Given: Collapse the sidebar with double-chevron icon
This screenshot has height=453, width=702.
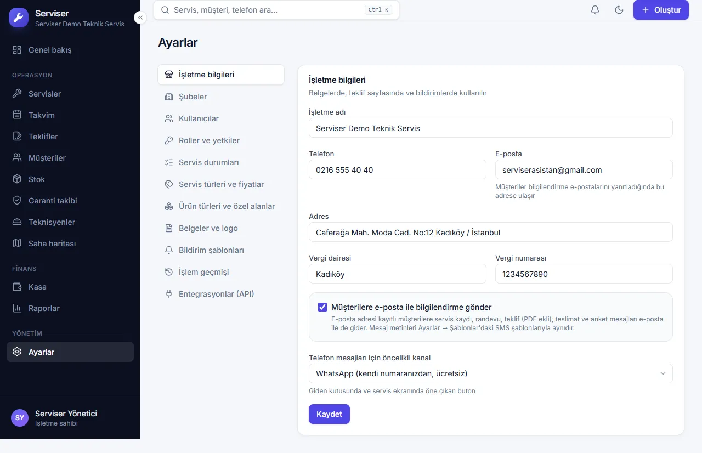Looking at the screenshot, I should (140, 18).
